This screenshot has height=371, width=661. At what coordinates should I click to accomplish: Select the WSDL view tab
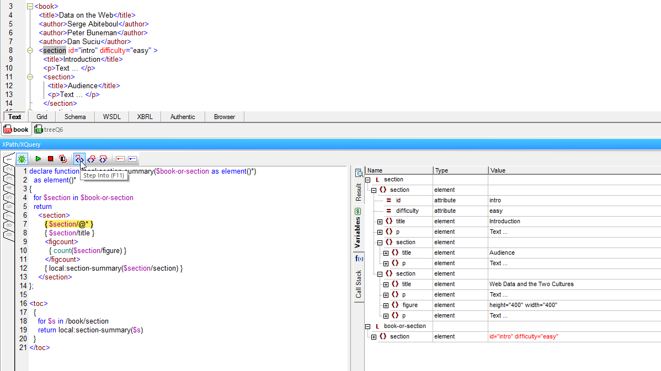pyautogui.click(x=111, y=116)
